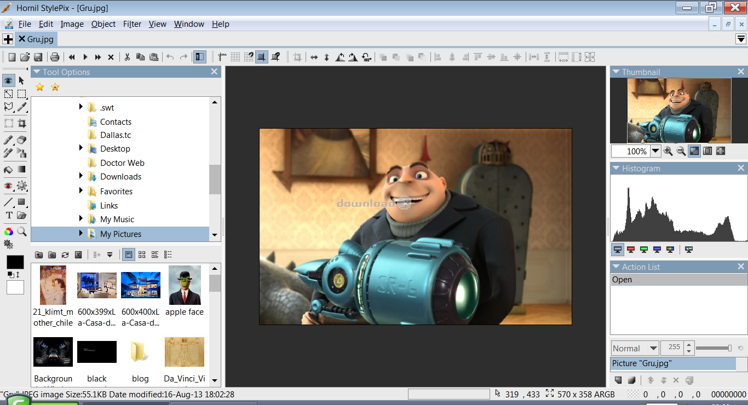
Task: Flip the image horizontally
Action: pos(314,57)
